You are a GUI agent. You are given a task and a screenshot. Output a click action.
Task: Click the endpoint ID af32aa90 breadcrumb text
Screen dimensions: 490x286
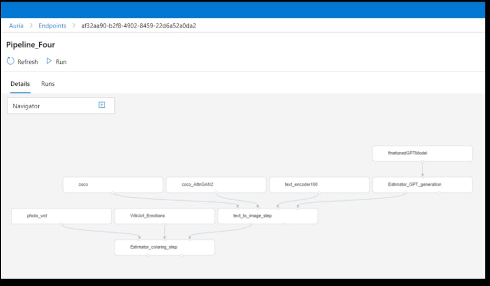click(139, 26)
